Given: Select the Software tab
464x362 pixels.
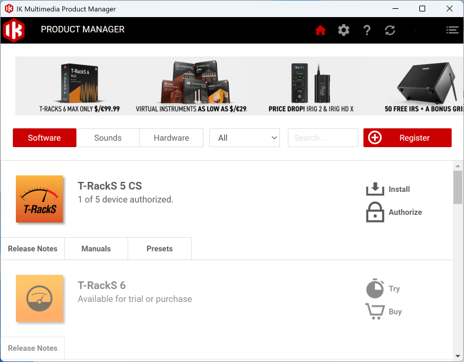Looking at the screenshot, I should [x=44, y=138].
